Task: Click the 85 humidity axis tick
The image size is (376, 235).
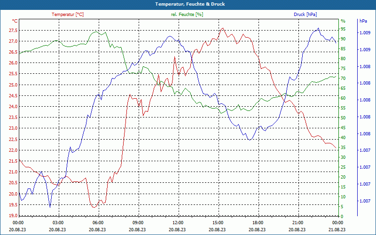Action: 343,49
